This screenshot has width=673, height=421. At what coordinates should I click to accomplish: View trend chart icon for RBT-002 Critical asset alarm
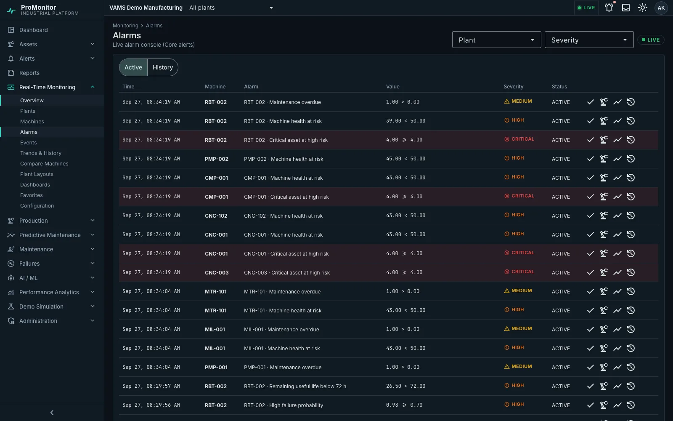click(617, 140)
